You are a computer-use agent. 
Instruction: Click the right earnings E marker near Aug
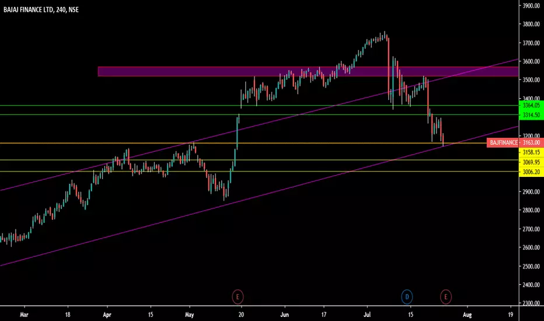pyautogui.click(x=446, y=296)
